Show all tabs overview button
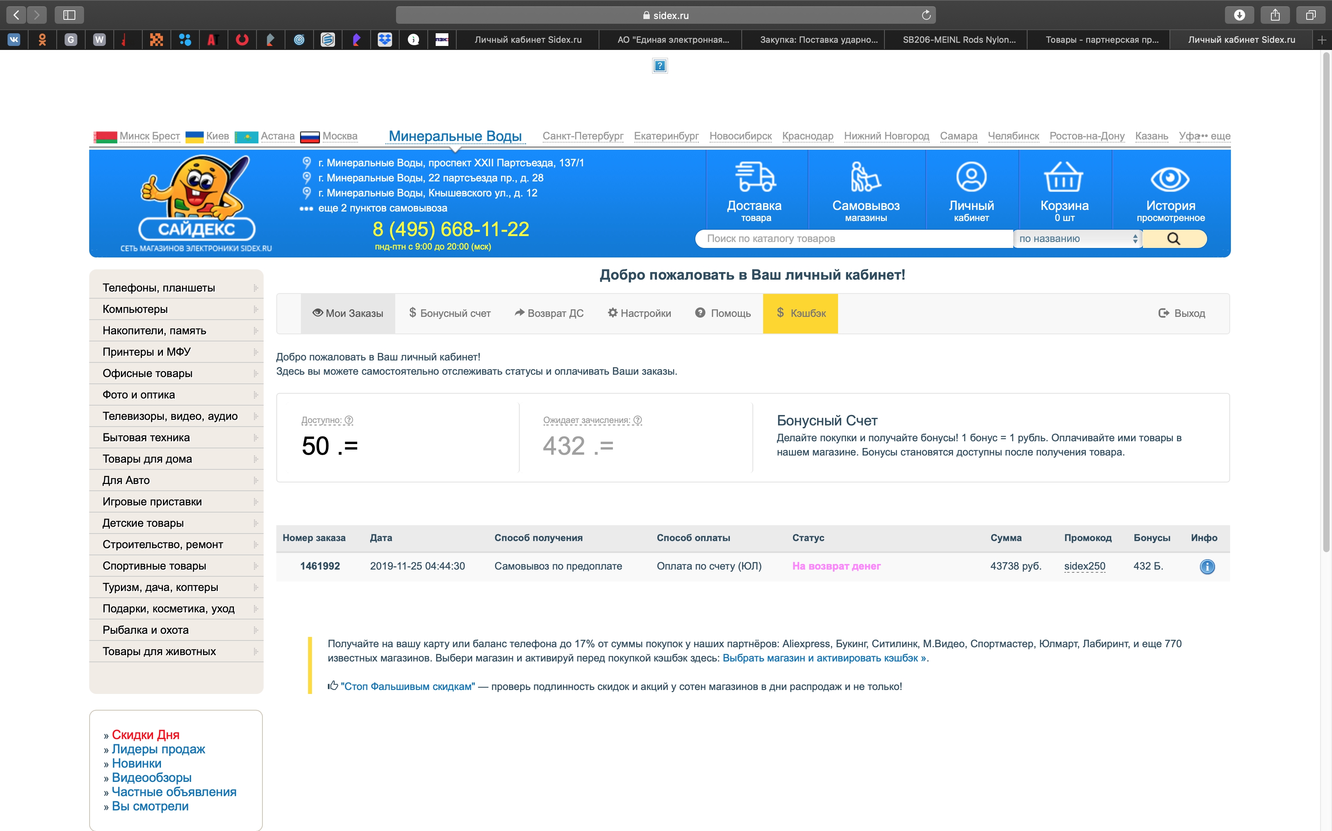The image size is (1332, 831). click(x=1311, y=15)
